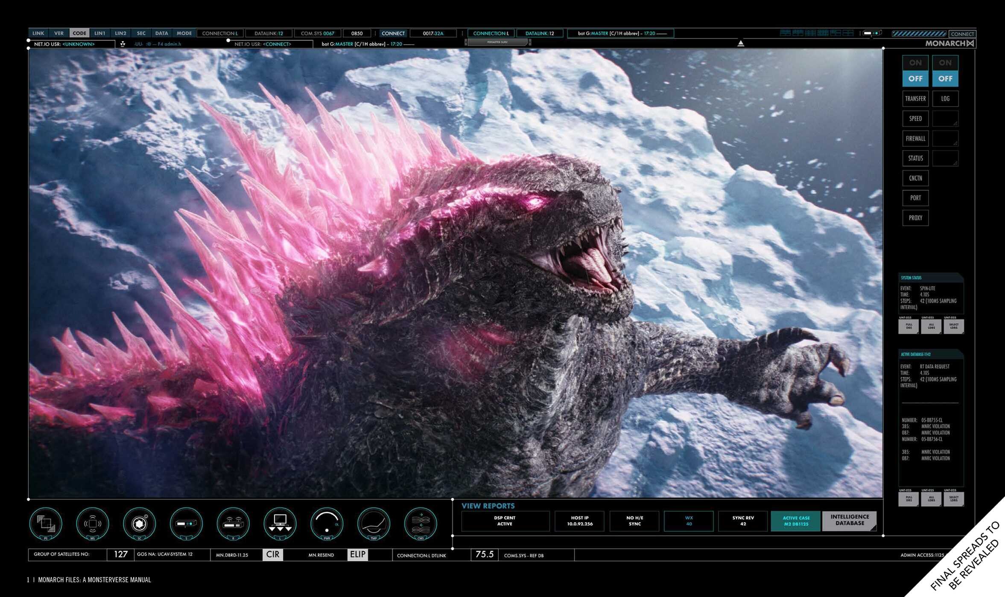Open the PWR power gauge icon
This screenshot has height=597, width=1005.
point(327,523)
